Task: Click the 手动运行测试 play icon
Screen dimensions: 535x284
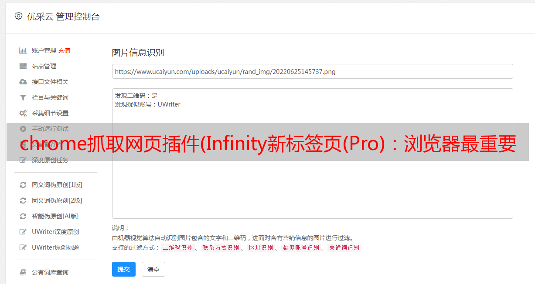Action: click(23, 129)
